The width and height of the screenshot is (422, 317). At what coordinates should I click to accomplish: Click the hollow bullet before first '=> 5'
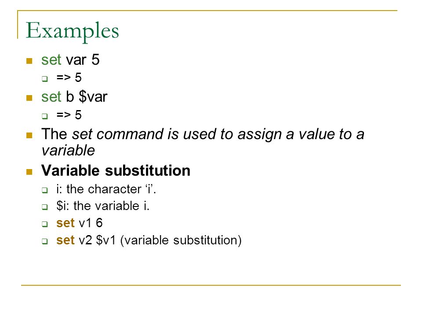[45, 79]
